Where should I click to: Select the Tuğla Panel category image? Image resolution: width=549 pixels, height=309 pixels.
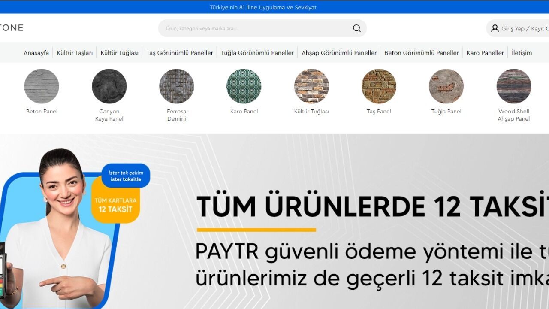click(x=446, y=86)
